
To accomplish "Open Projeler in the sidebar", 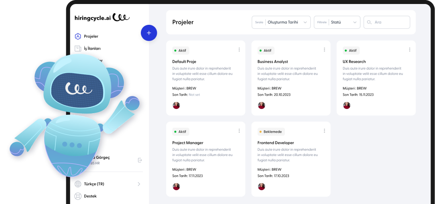I will (x=91, y=36).
